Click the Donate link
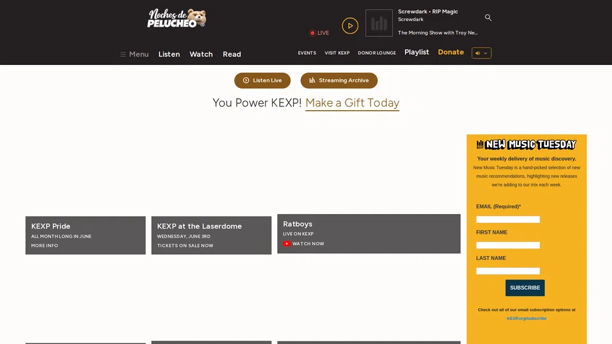Screen dimensions: 612x344 click(451, 52)
